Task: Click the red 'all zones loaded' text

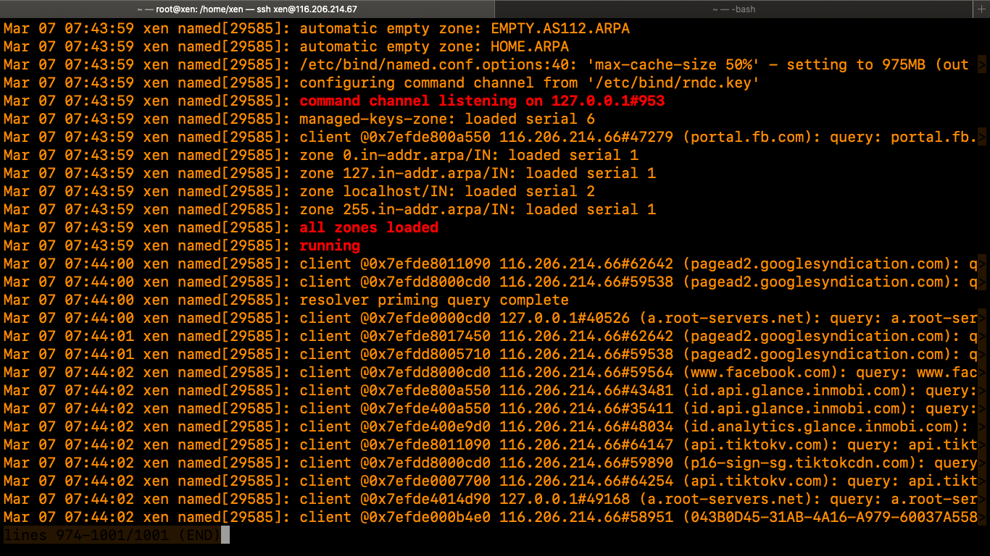Action: pyautogui.click(x=369, y=228)
